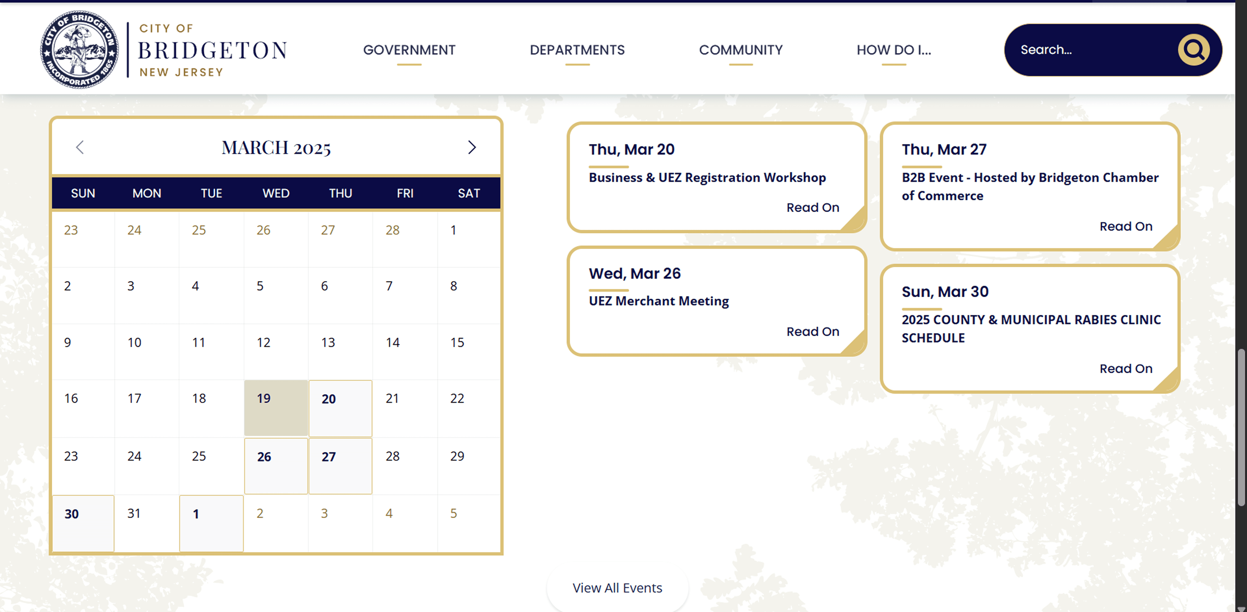Image resolution: width=1247 pixels, height=612 pixels.
Task: Click the City of Bridgeton seal logo
Action: [79, 50]
